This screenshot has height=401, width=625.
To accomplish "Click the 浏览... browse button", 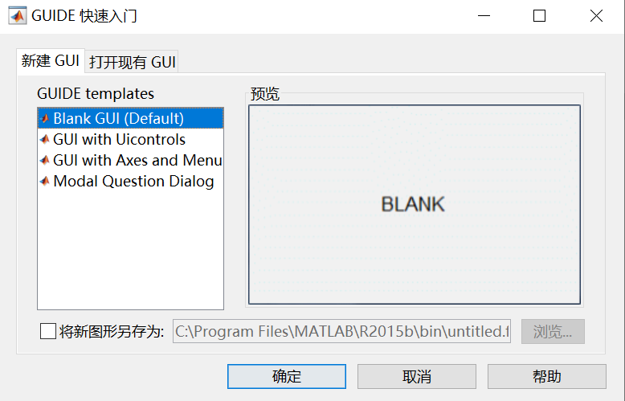I will (553, 331).
